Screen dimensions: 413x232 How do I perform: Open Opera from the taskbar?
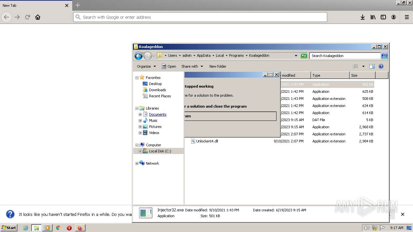pyautogui.click(x=69, y=228)
